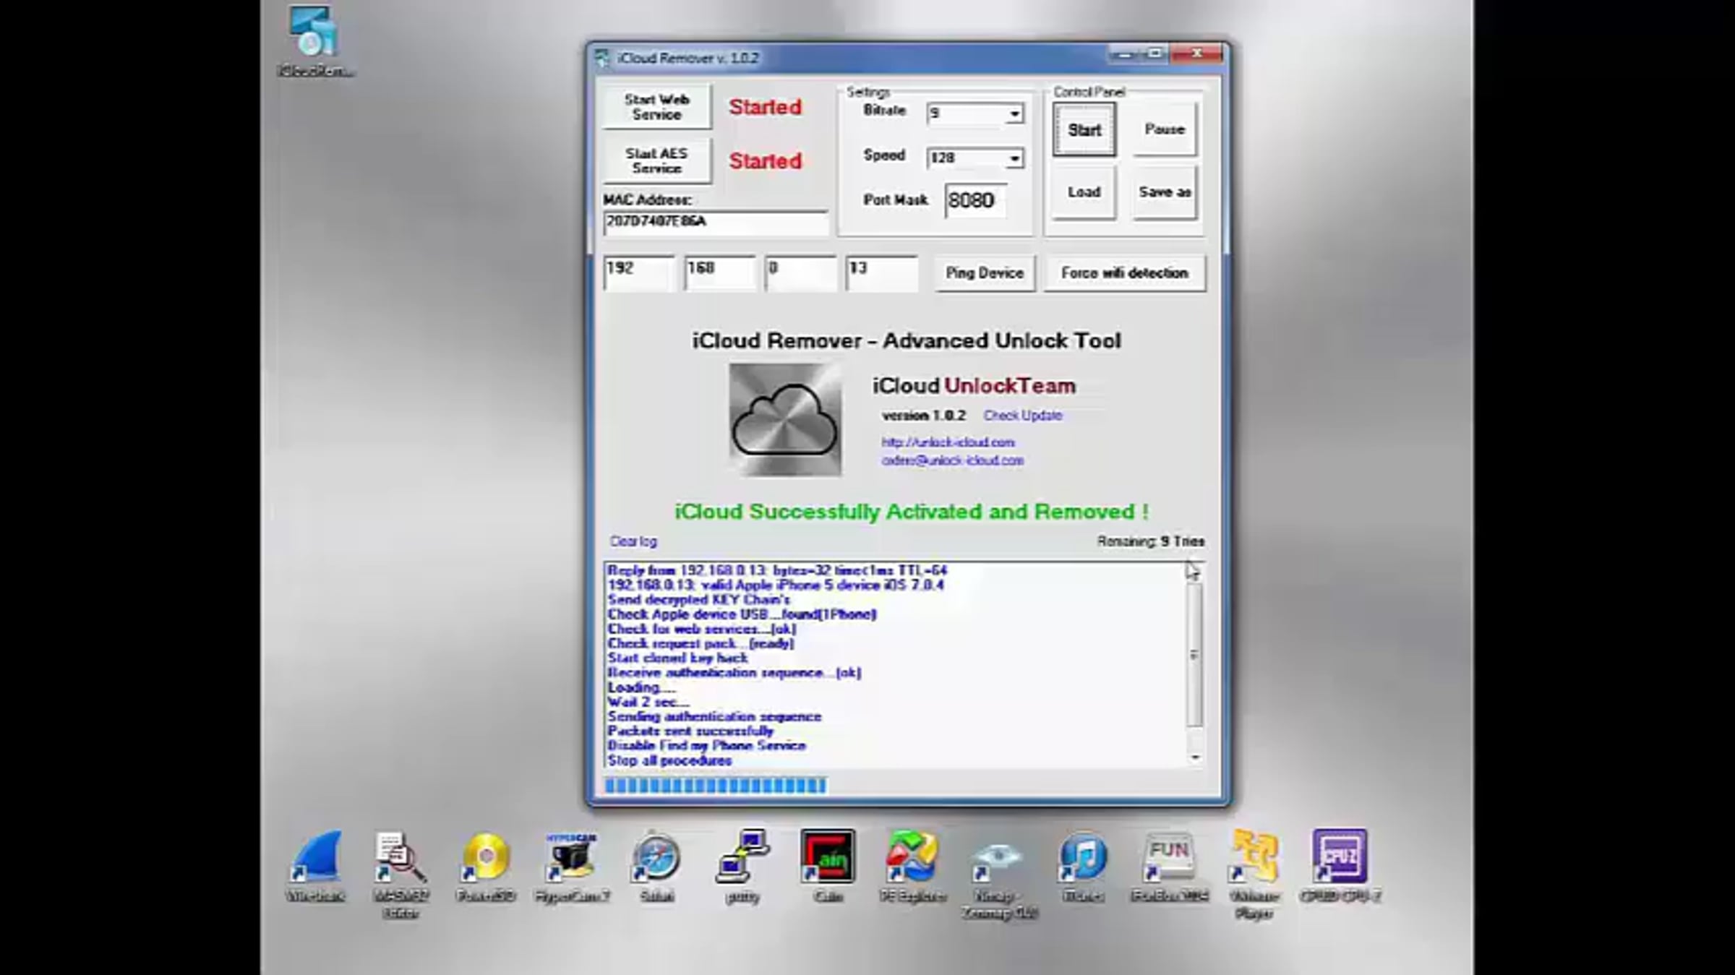Image resolution: width=1735 pixels, height=975 pixels.
Task: Click the "Remaining: 9 Tries" counter
Action: [1151, 541]
